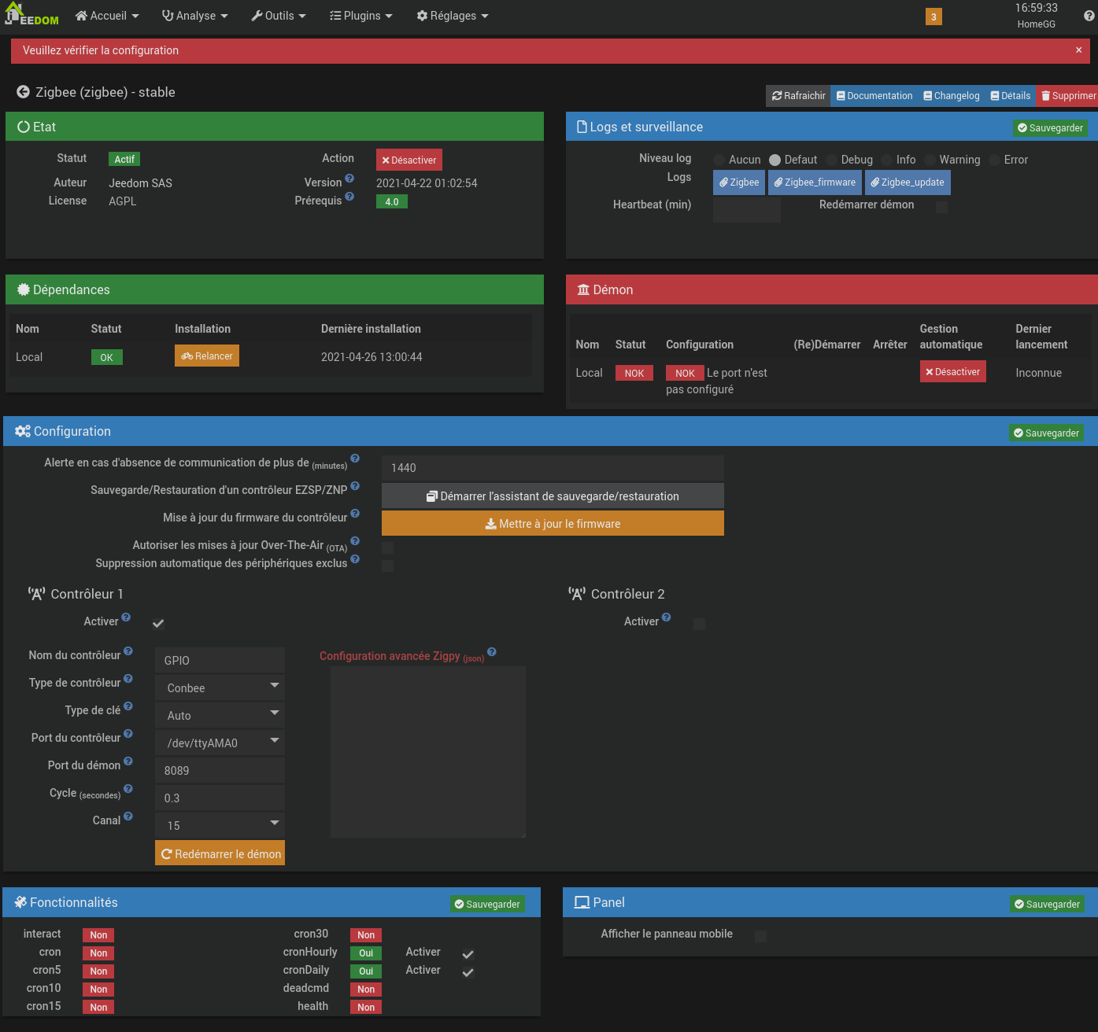1098x1032 pixels.
Task: Démarrer l'assistant de sauvegarde/restauration
Action: [x=553, y=496]
